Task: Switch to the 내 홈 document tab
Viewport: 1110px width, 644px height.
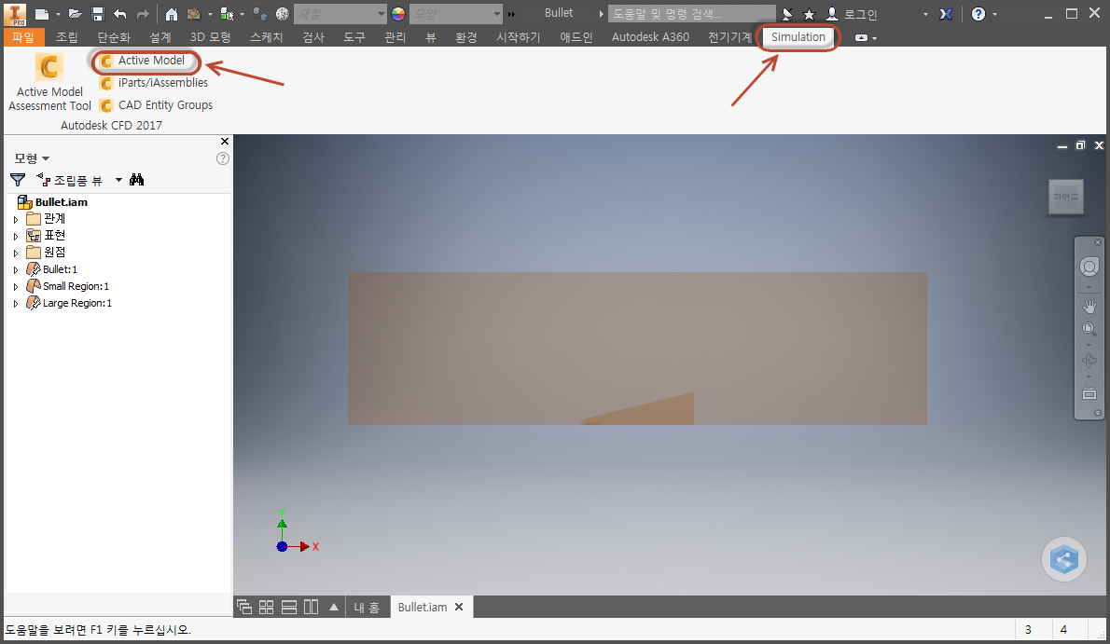Action: click(x=367, y=608)
